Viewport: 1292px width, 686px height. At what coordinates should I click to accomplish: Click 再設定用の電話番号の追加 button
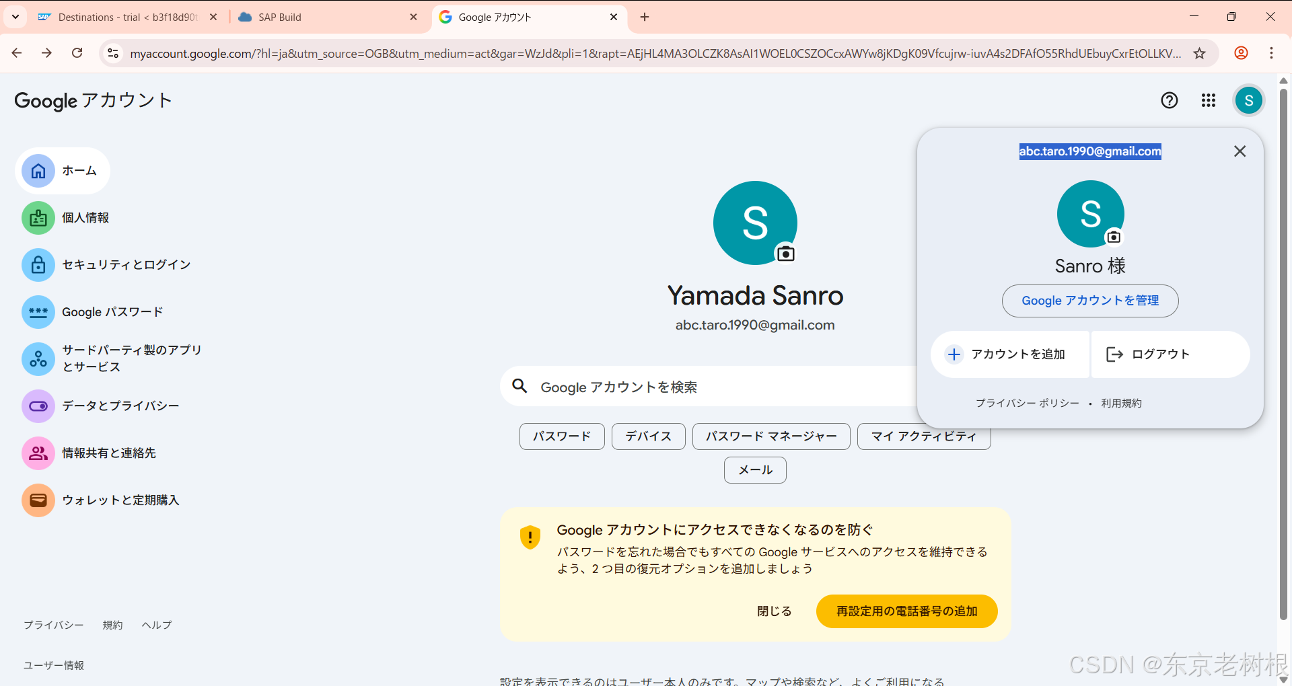tap(906, 611)
